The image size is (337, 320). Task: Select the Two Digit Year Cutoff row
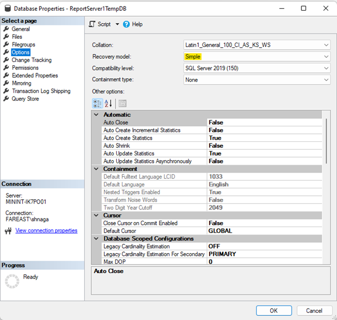[x=212, y=207]
